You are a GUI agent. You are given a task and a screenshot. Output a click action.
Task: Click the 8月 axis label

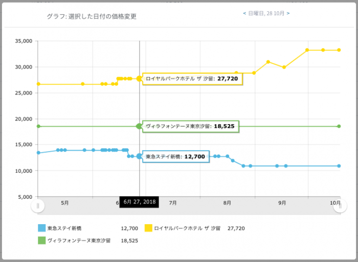[227, 203]
